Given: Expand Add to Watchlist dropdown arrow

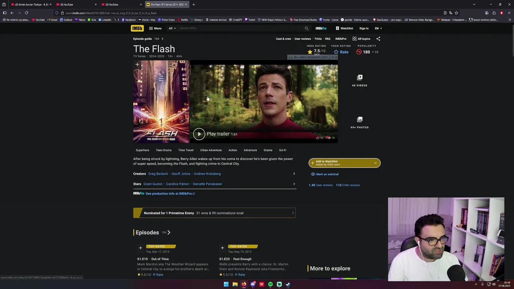Looking at the screenshot, I should pos(375,163).
